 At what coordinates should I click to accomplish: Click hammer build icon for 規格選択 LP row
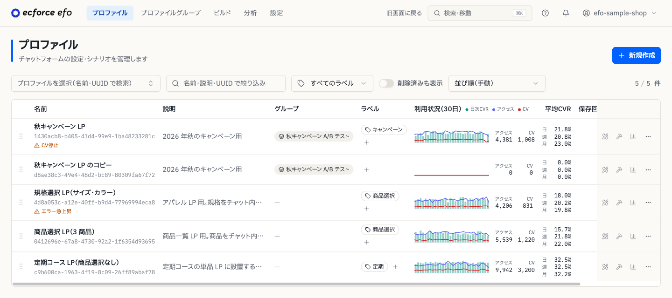(x=619, y=203)
